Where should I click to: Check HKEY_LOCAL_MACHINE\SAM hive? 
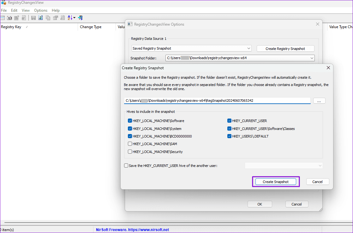coord(130,144)
